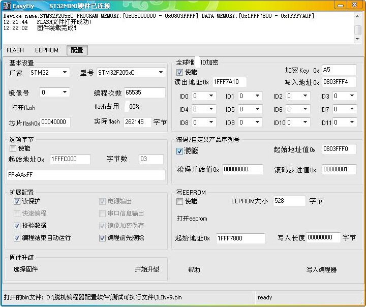The width and height of the screenshot is (366, 307).
Task: Click the 加密 Key field A5
Action: coord(339,70)
